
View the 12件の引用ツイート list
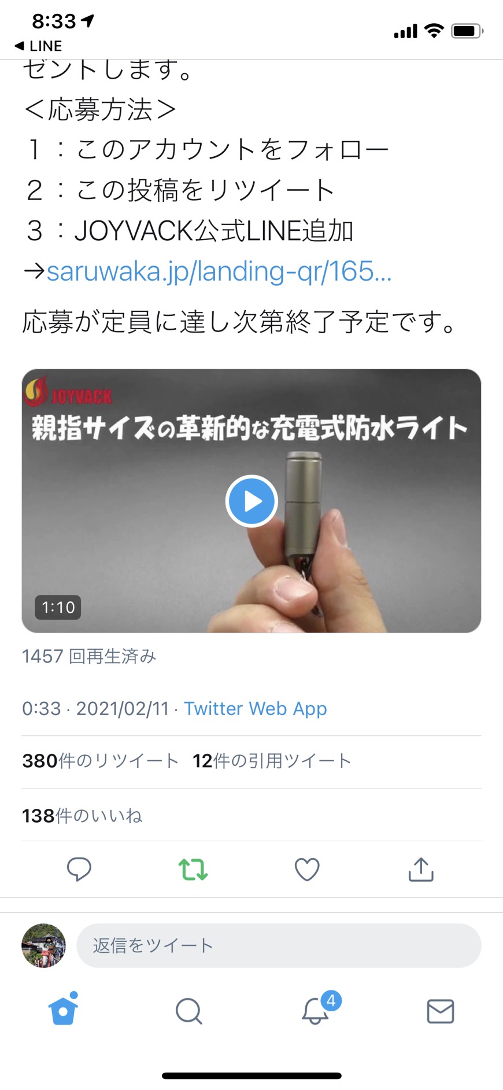[x=272, y=761]
